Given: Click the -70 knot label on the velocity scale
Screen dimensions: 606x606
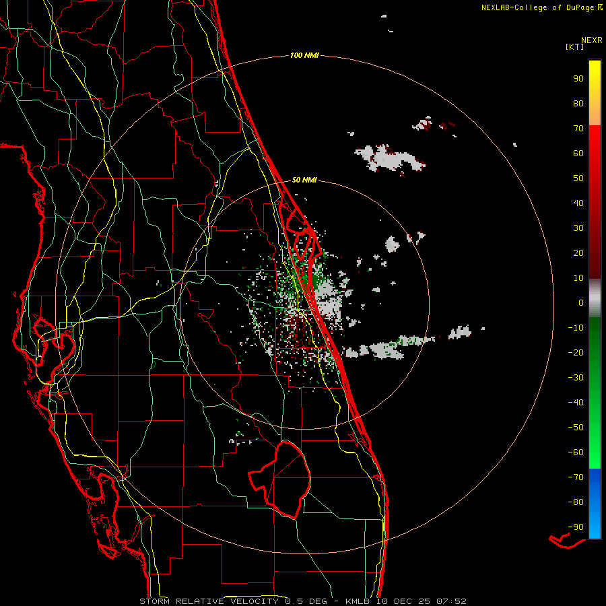Looking at the screenshot, I should [576, 477].
